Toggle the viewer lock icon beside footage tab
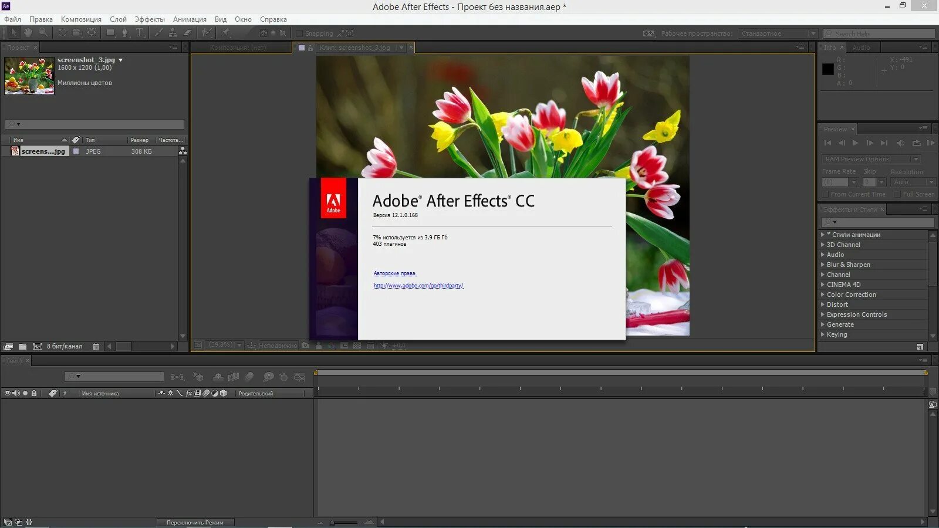 [x=310, y=48]
